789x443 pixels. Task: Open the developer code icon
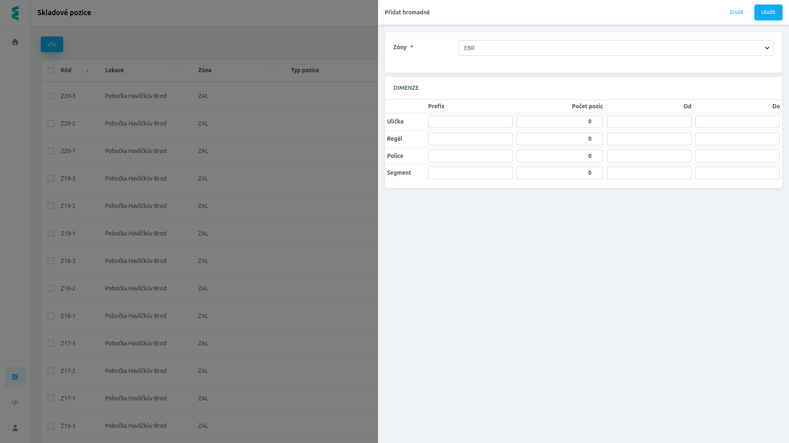[x=15, y=402]
